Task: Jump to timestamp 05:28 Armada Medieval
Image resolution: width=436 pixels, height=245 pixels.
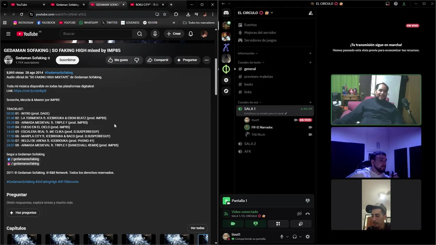Action: point(11,122)
